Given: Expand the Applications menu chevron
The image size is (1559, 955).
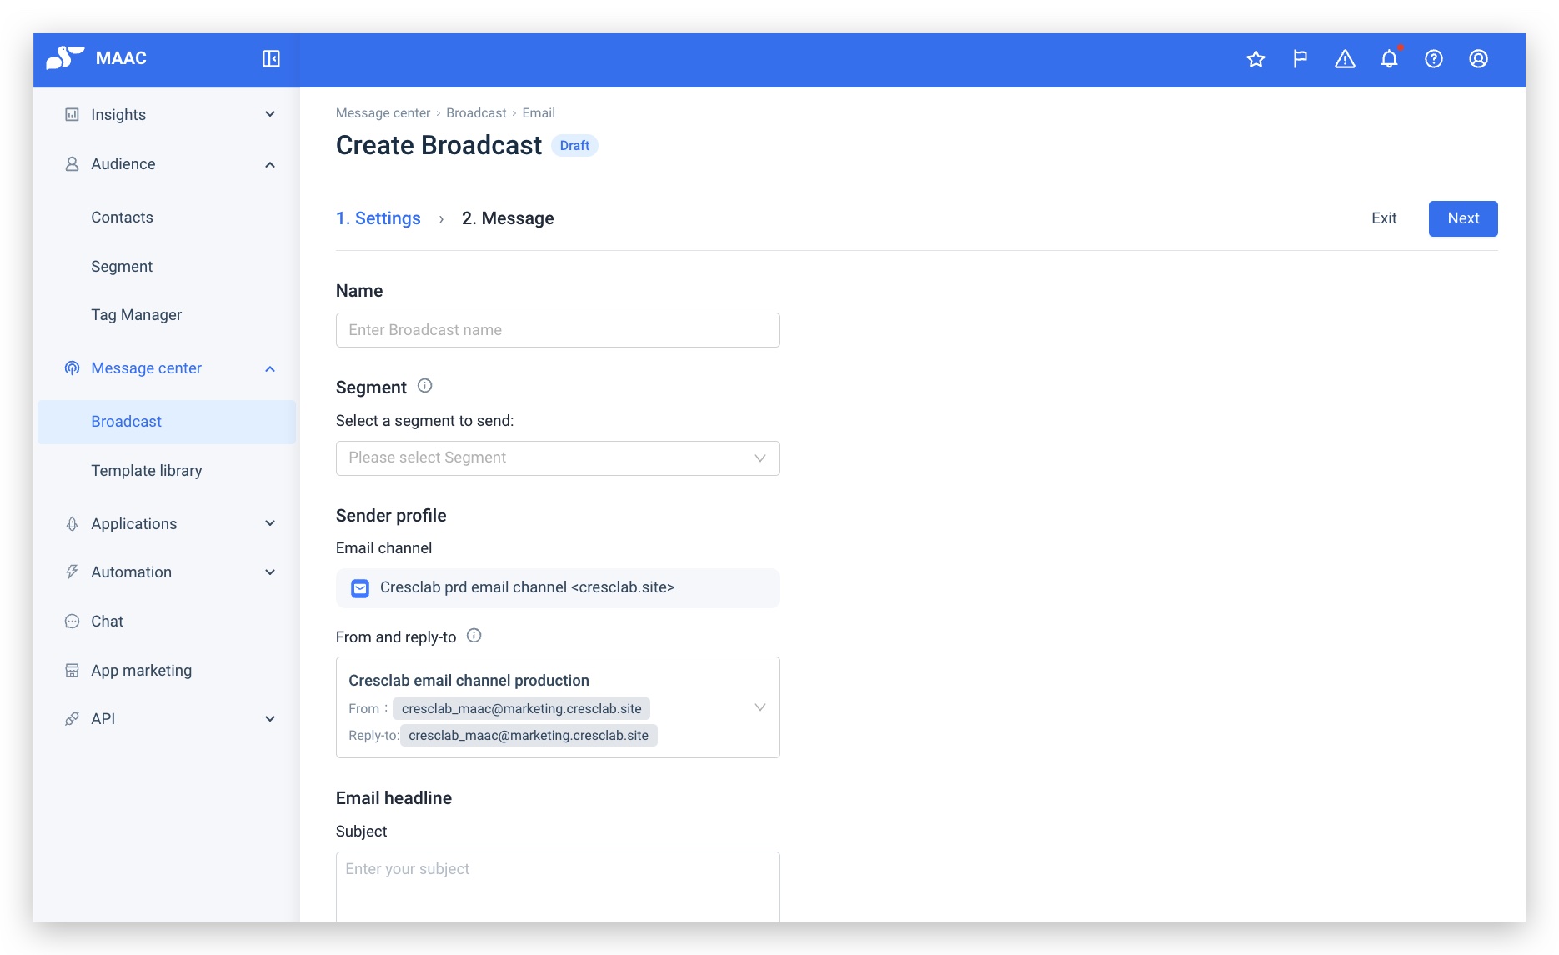Looking at the screenshot, I should (x=270, y=523).
